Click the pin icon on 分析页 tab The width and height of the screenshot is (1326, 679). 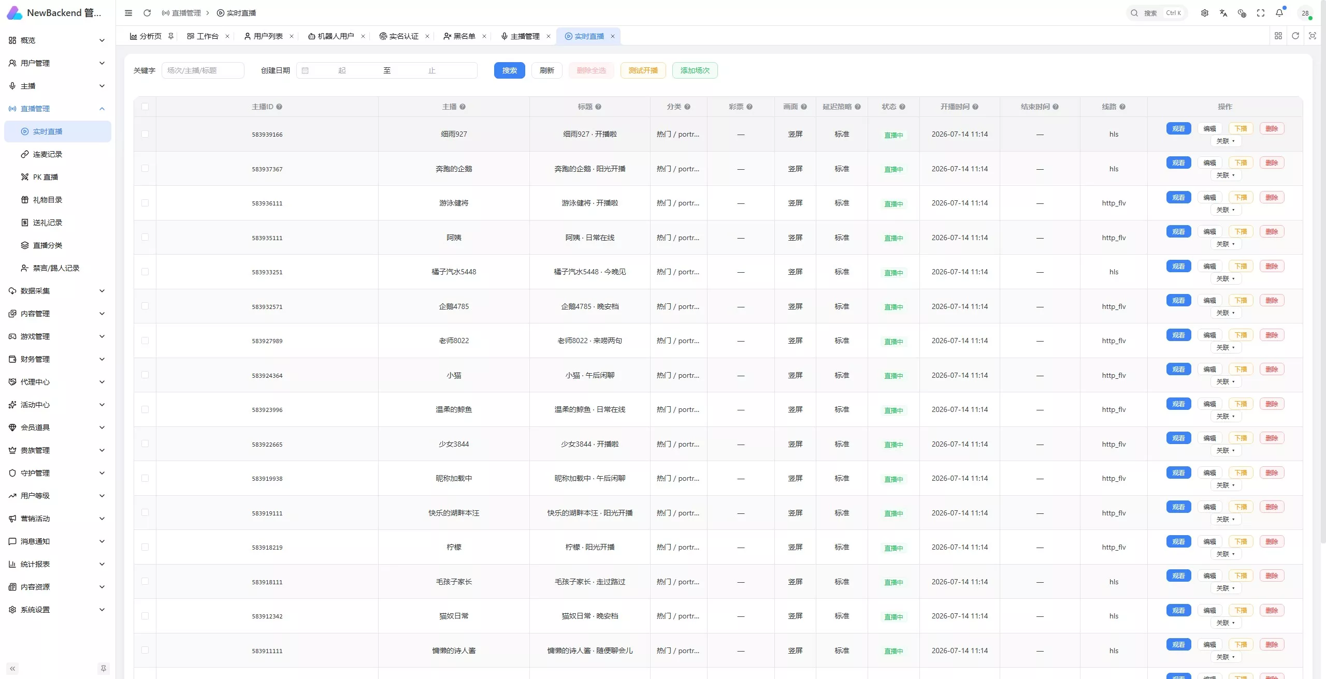(171, 36)
